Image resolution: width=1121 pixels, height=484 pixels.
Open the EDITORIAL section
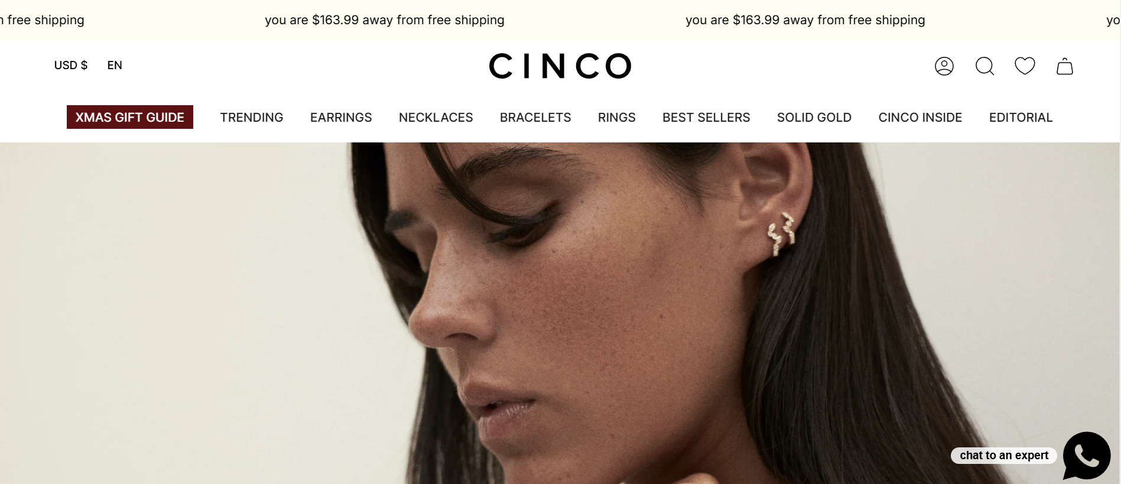coord(1021,117)
